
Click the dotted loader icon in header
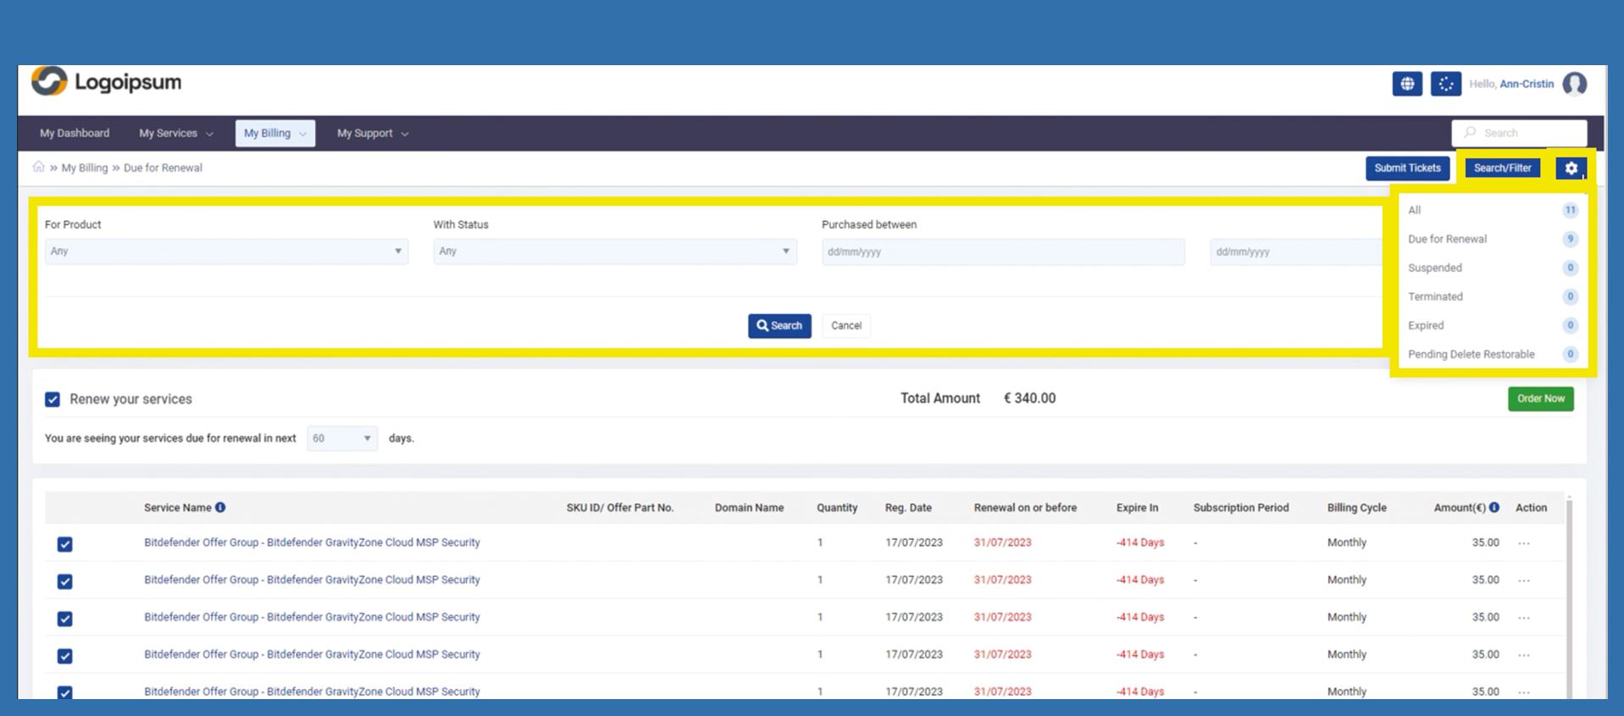coord(1445,84)
